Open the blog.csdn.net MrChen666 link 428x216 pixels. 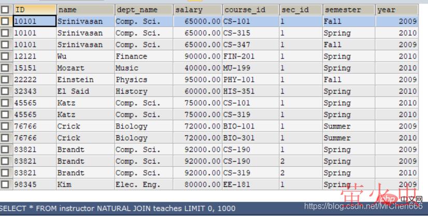click(363, 206)
